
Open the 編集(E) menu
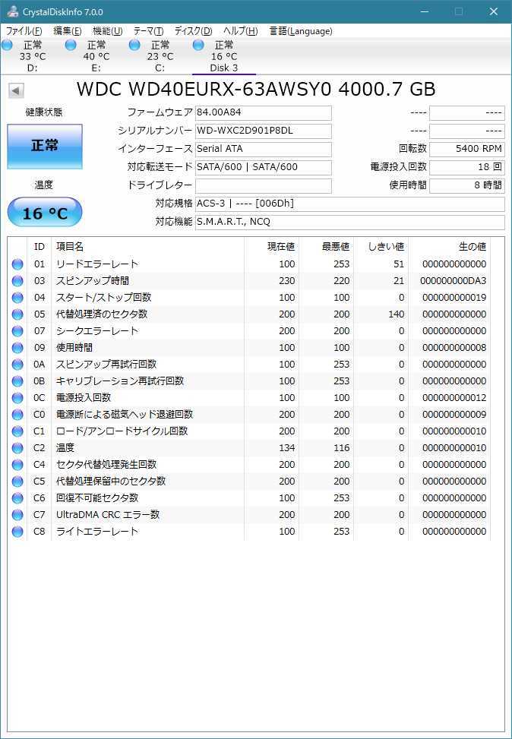[x=68, y=31]
